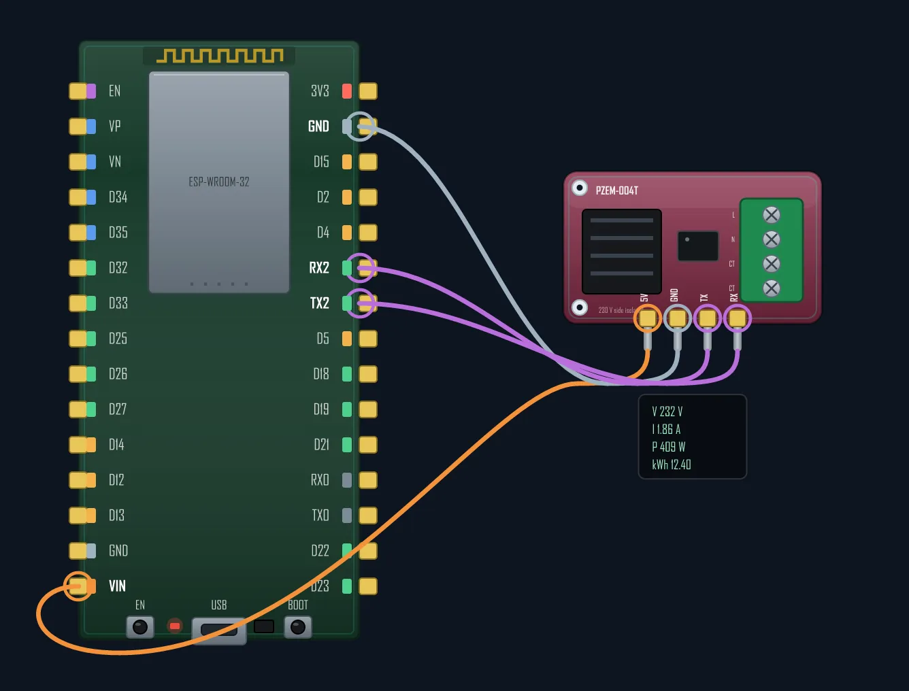The width and height of the screenshot is (909, 691).
Task: Click the D34 pin pad
Action: tap(78, 197)
